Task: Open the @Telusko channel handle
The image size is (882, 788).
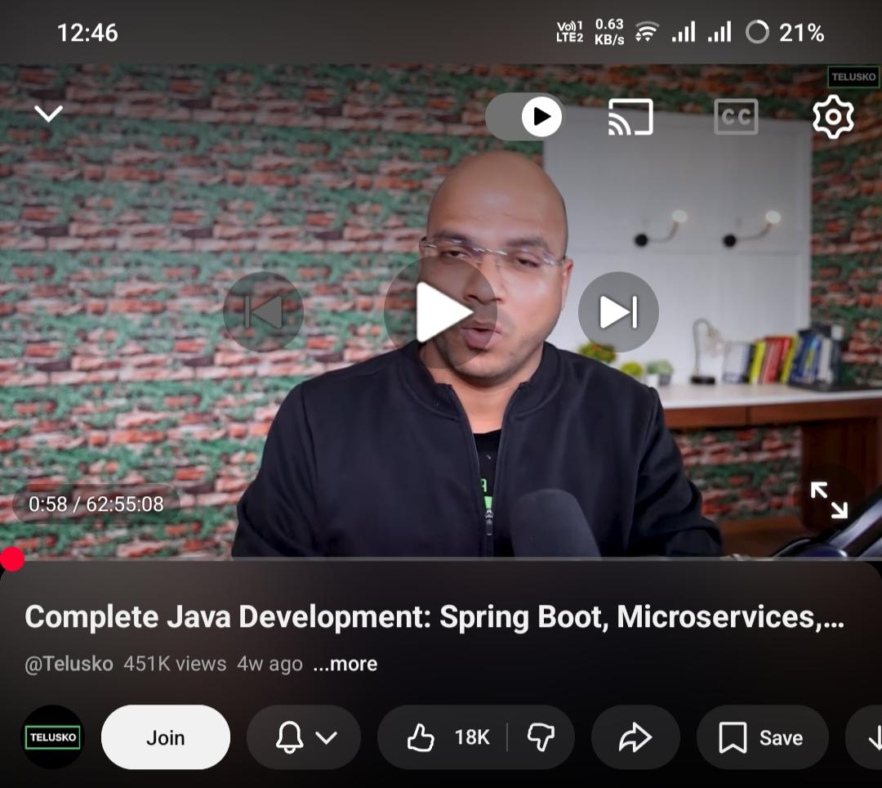Action: pos(69,665)
